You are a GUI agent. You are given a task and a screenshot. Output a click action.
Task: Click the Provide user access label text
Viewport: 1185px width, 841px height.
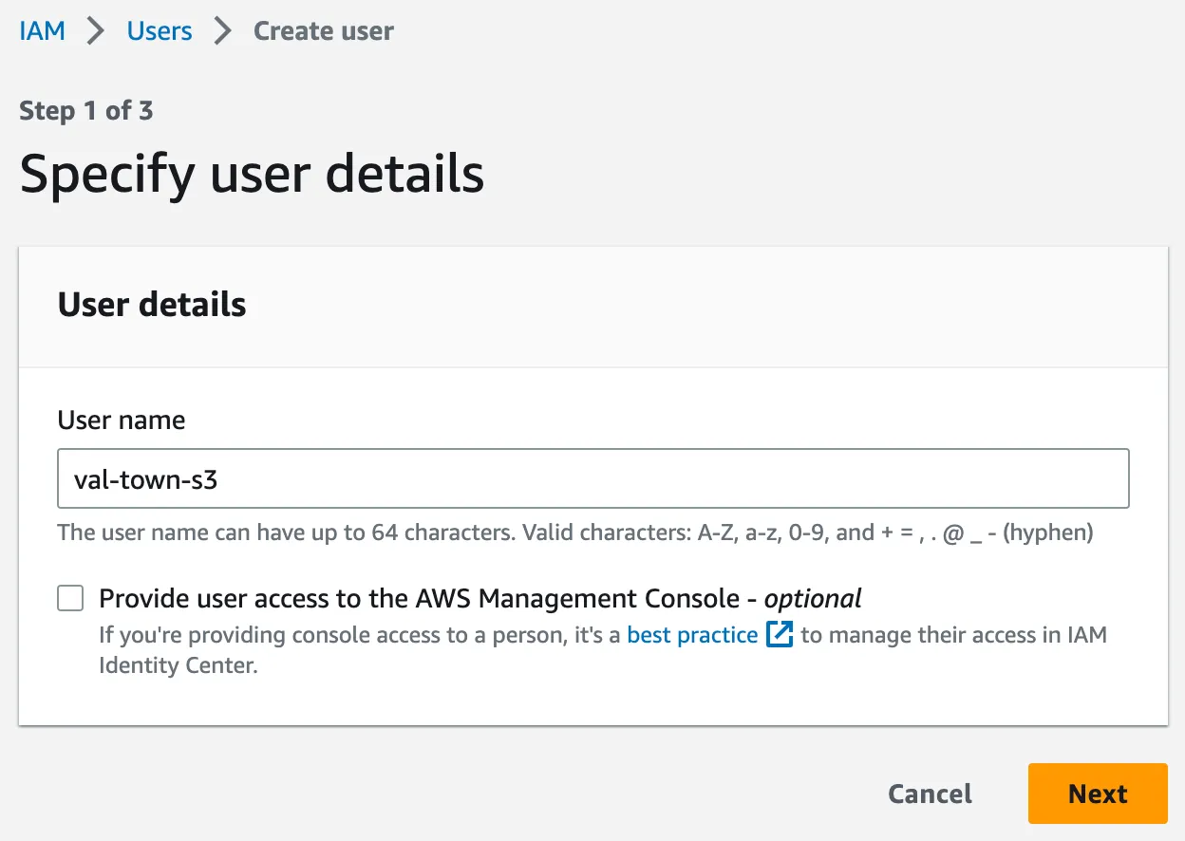[418, 598]
